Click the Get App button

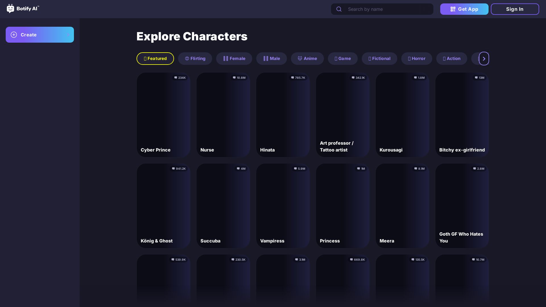tap(464, 9)
